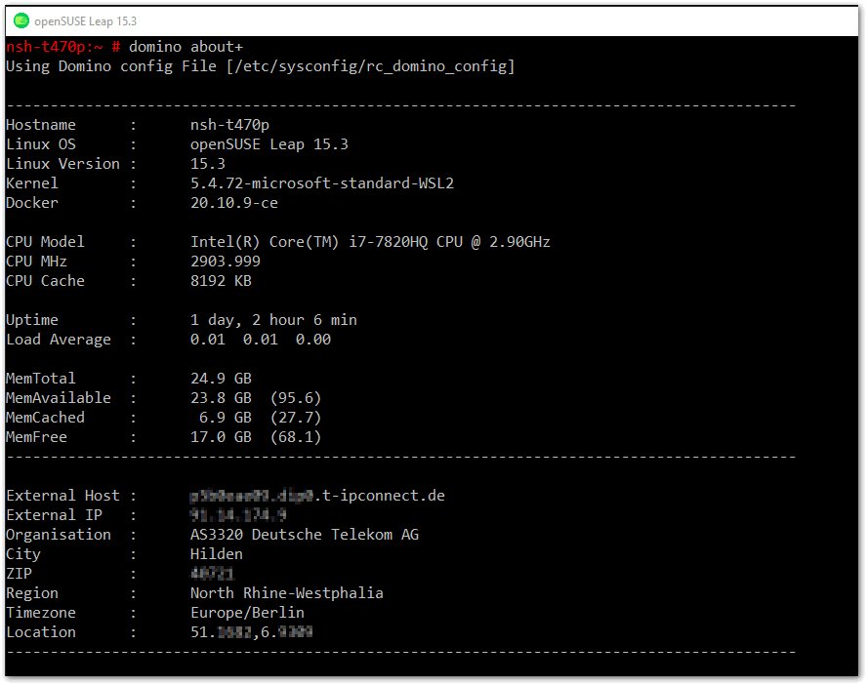
Task: Click the "Uptime" label
Action: point(32,320)
